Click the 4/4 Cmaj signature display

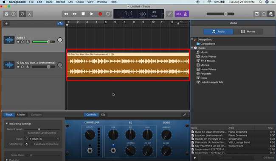(154, 14)
